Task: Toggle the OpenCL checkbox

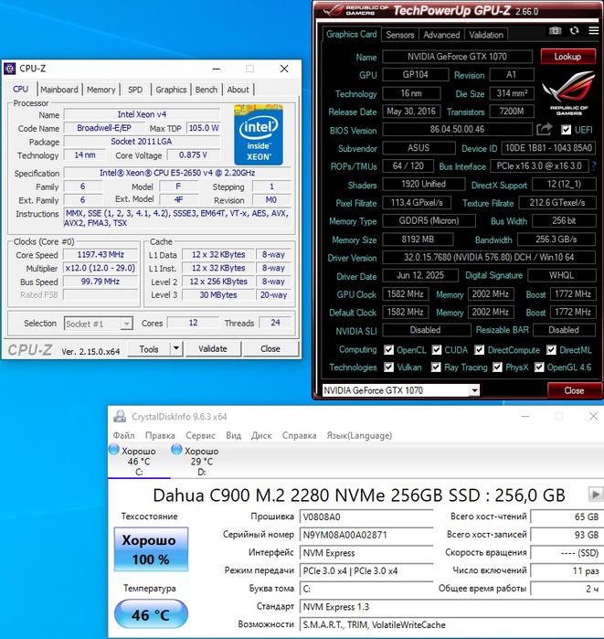Action: tap(389, 349)
